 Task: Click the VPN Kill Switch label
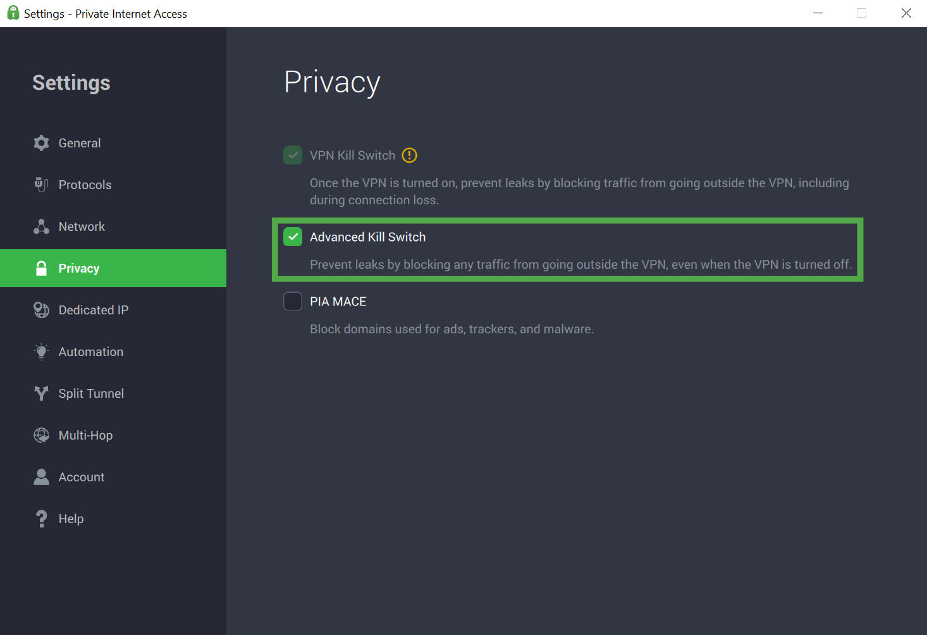click(x=352, y=156)
